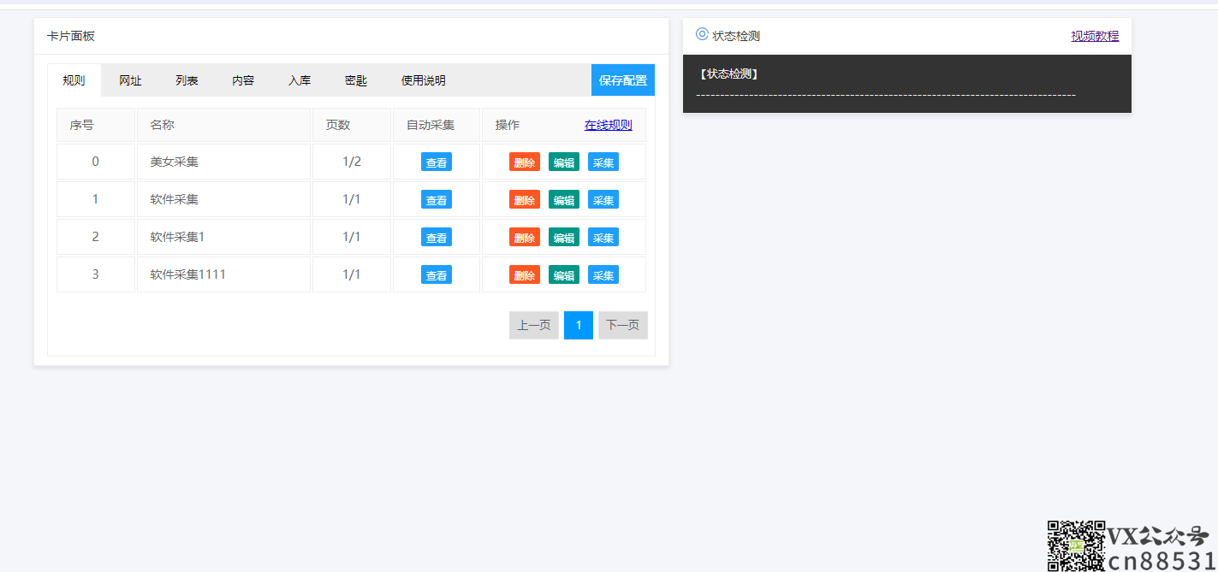The height and width of the screenshot is (572, 1218).
Task: Show the 使用说明 tab
Action: click(x=423, y=80)
